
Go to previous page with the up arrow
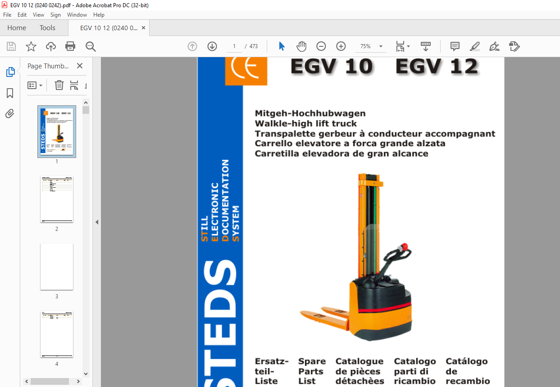click(192, 46)
